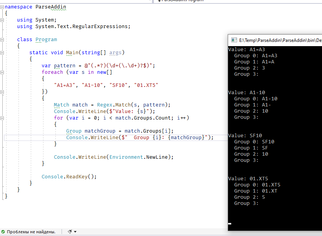Collapse the foreach body block at '})' line
Viewport: 322px width, 236px height.
point(2,92)
